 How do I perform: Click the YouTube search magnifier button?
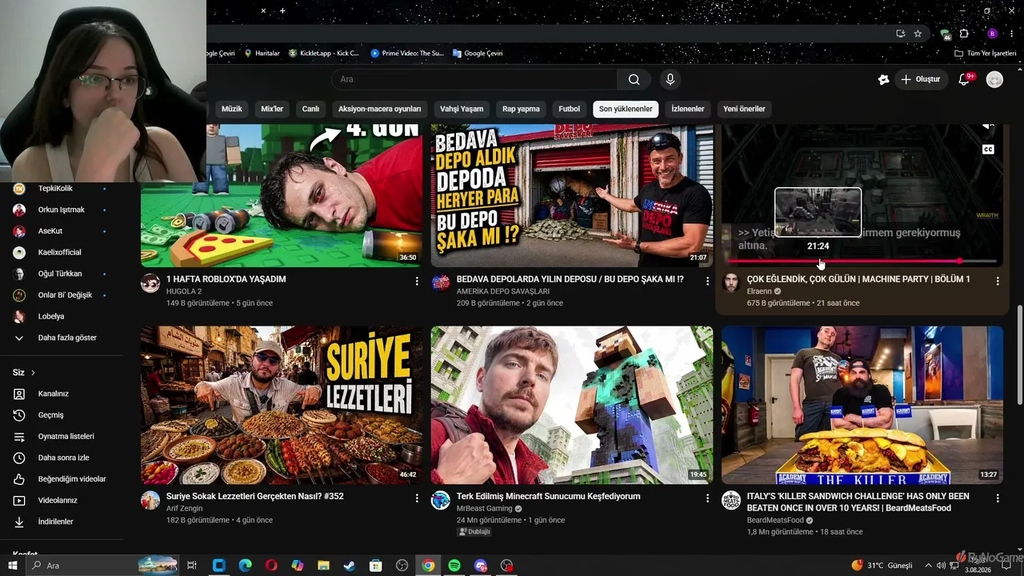click(634, 79)
